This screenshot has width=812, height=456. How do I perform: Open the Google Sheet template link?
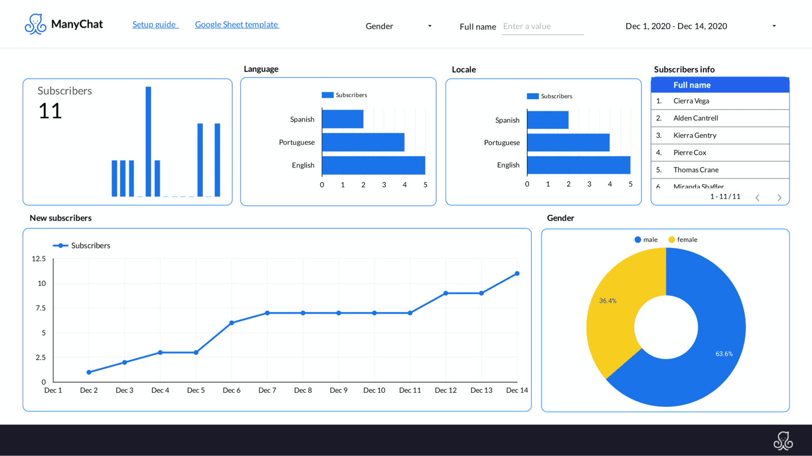[x=236, y=24]
